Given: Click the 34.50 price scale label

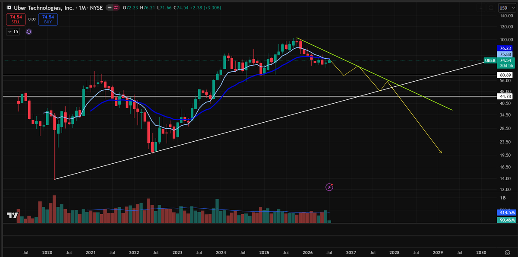Looking at the screenshot, I should pyautogui.click(x=505, y=115).
